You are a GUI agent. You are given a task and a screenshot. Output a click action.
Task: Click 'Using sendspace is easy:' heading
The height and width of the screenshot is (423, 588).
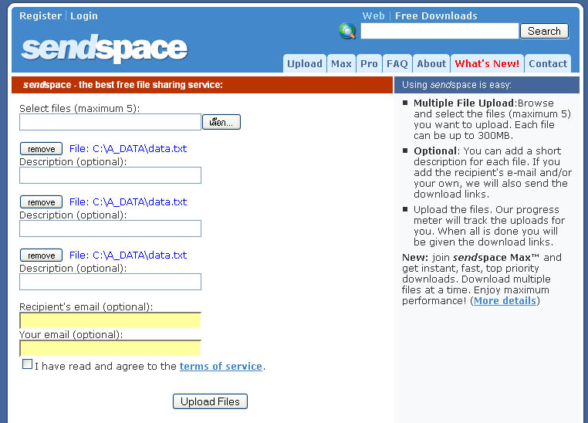pyautogui.click(x=456, y=85)
